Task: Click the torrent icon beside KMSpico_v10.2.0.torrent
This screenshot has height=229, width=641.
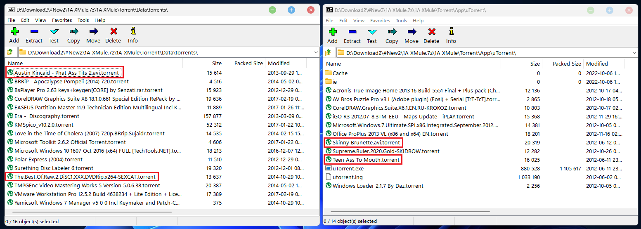Action: [10, 125]
